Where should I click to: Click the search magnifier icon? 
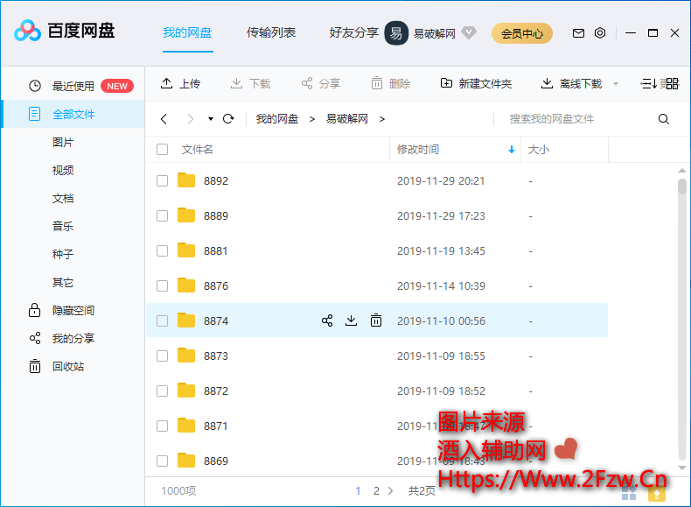(664, 119)
